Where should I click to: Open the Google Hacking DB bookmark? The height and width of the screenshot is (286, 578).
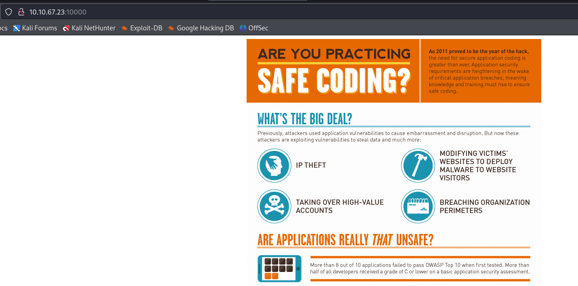(201, 28)
